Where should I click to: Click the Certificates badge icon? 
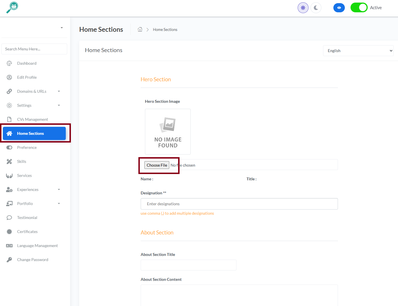click(x=9, y=232)
